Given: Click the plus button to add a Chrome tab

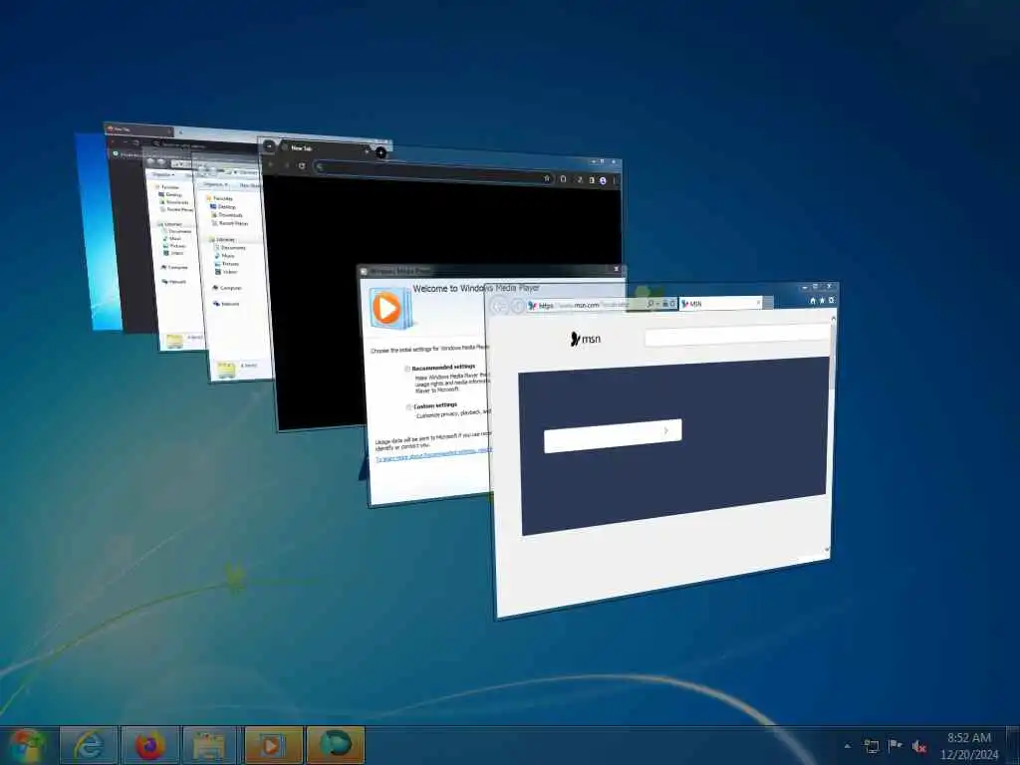Looking at the screenshot, I should (381, 152).
